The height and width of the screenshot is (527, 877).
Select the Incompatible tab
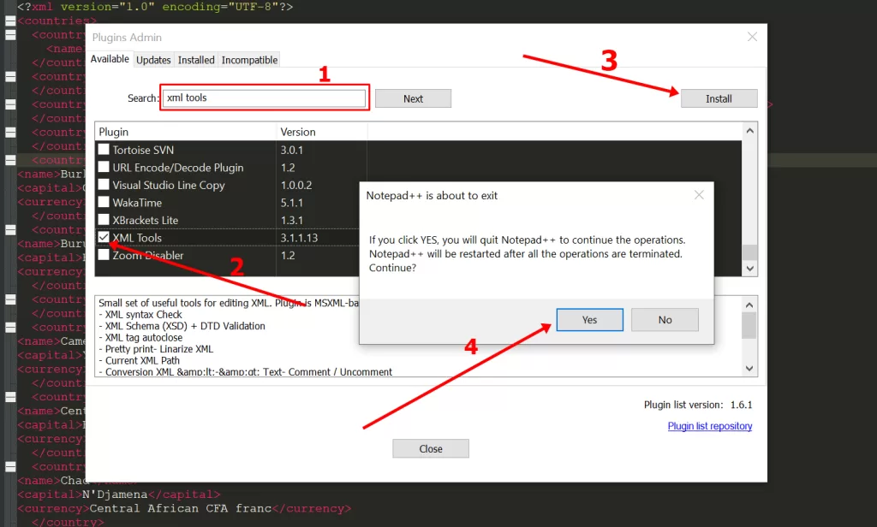pos(248,59)
